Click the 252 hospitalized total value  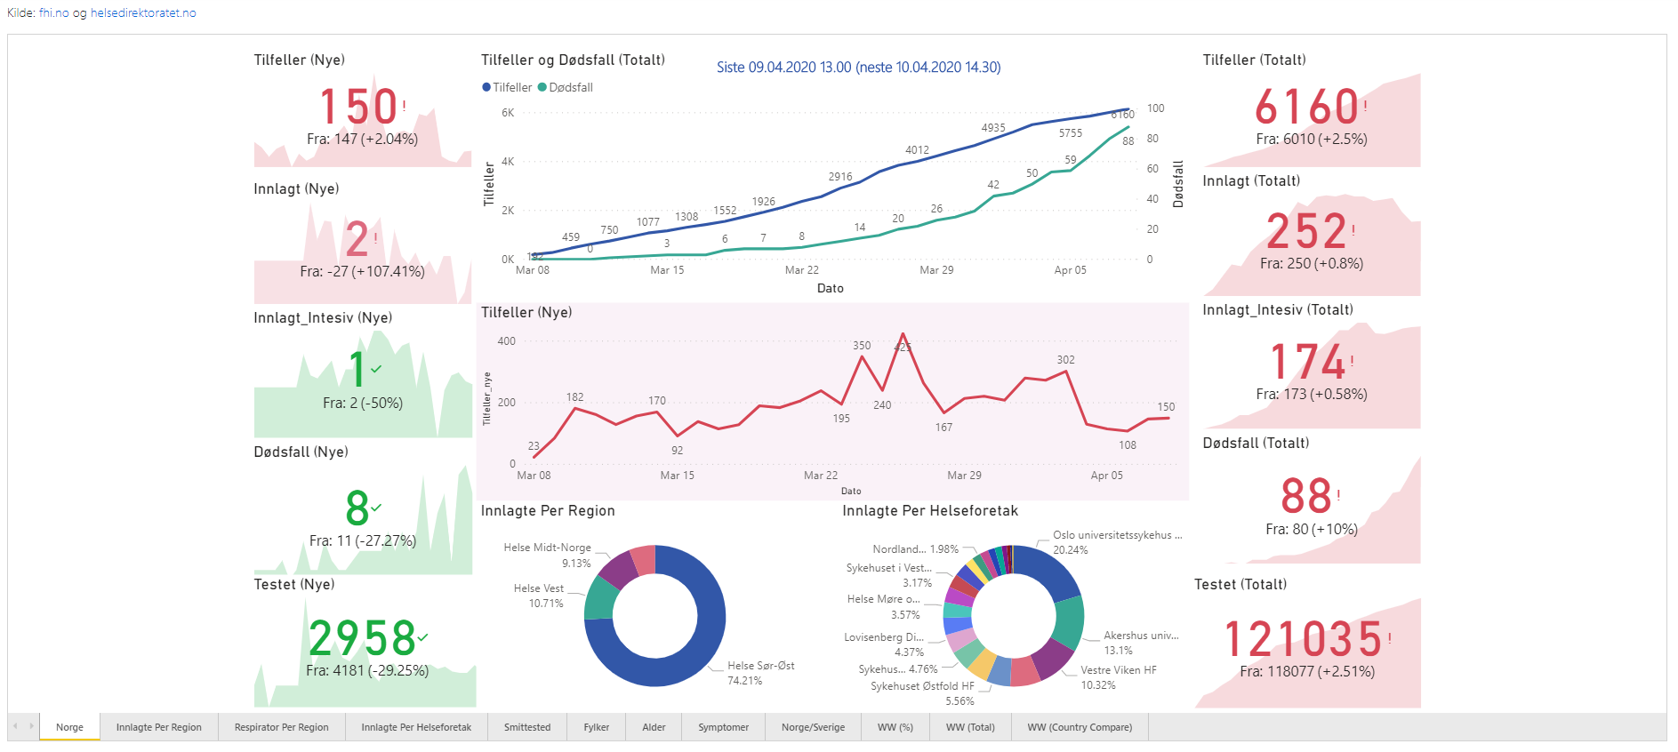point(1306,231)
